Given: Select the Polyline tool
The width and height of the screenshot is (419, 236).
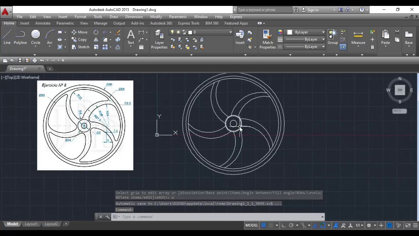Looking at the screenshot, I should point(20,37).
